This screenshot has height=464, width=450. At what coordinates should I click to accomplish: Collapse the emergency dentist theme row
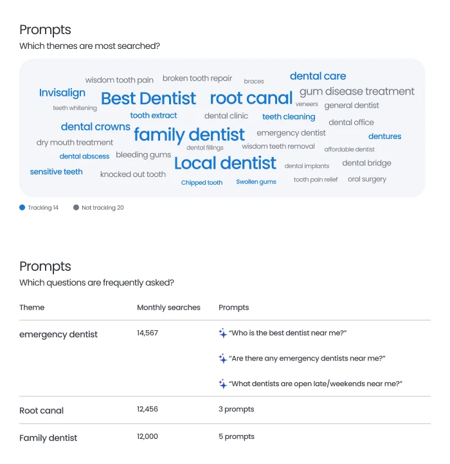point(59,335)
